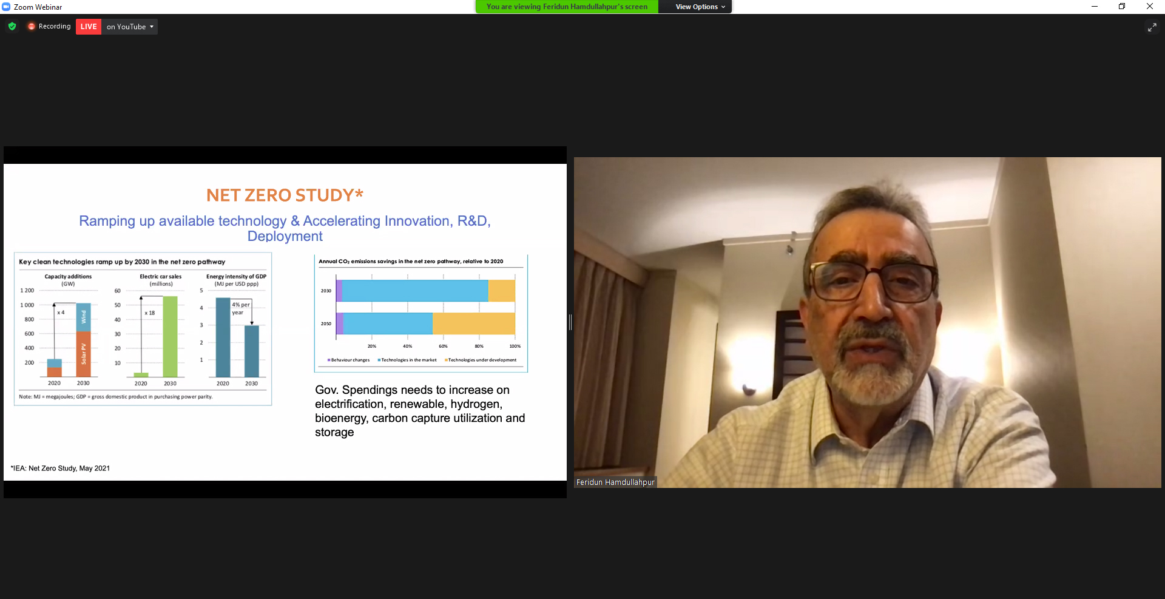
Task: Click the green 2030 electric car sales bar
Action: click(x=170, y=337)
